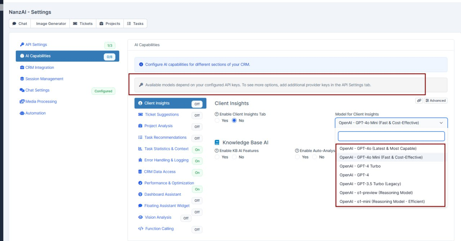This screenshot has width=461, height=241.
Task: Click the layers icon beside Session Management
Action: (22, 79)
